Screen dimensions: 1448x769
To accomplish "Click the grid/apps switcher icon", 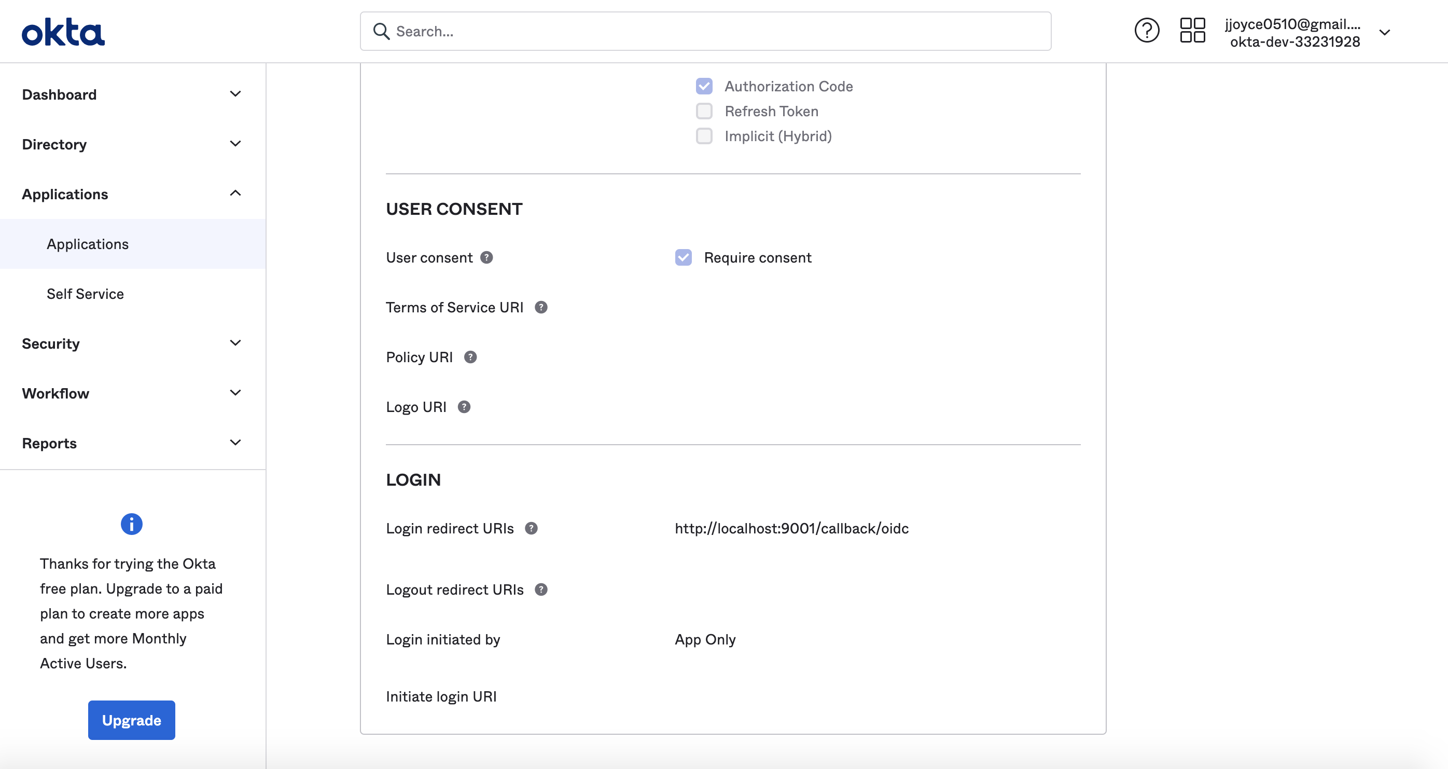I will [x=1193, y=31].
